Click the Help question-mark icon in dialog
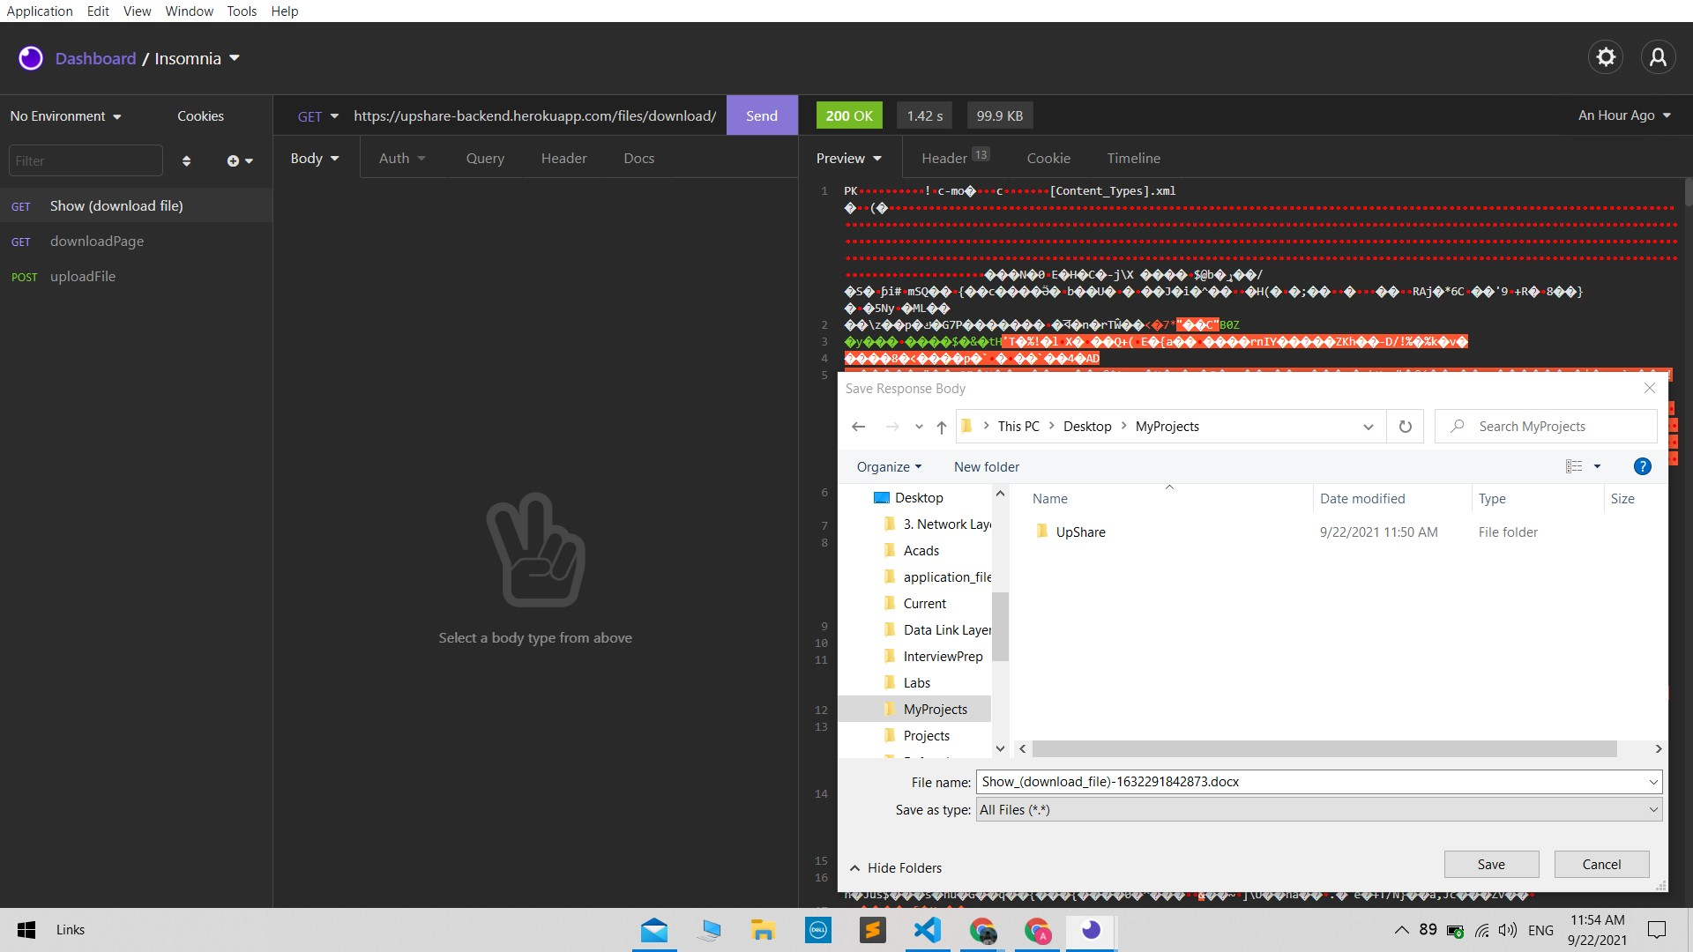1693x952 pixels. (1642, 466)
